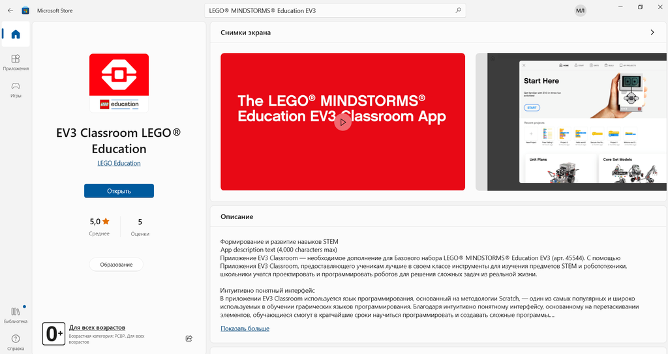Open Справка help icon
This screenshot has height=354, width=668.
click(x=16, y=342)
